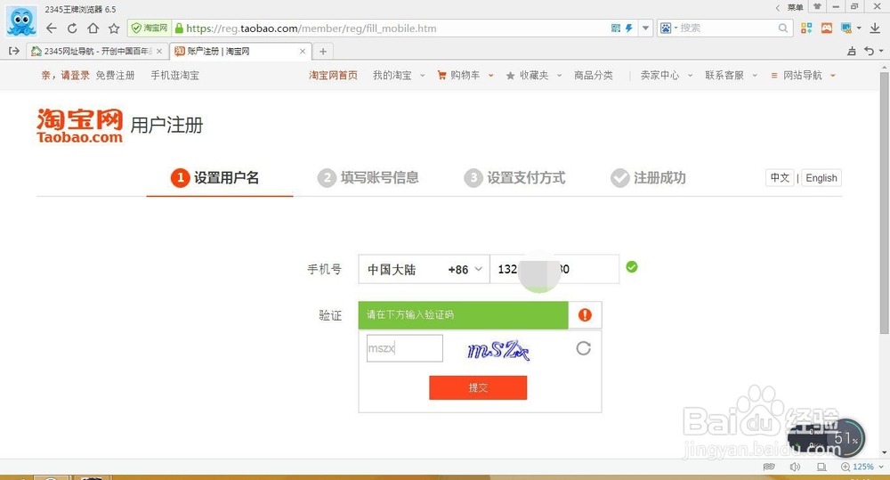Viewport: 890px width, 480px height.
Task: Open a new tab with plus button
Action: point(323,51)
